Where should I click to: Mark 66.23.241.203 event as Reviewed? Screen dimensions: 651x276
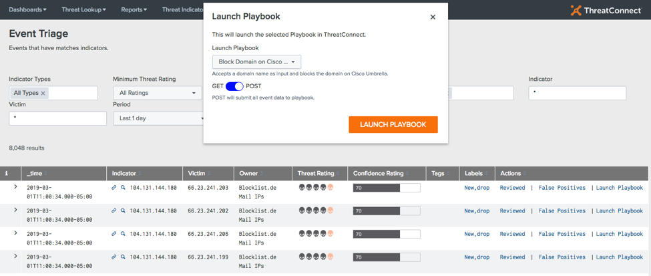pos(512,188)
